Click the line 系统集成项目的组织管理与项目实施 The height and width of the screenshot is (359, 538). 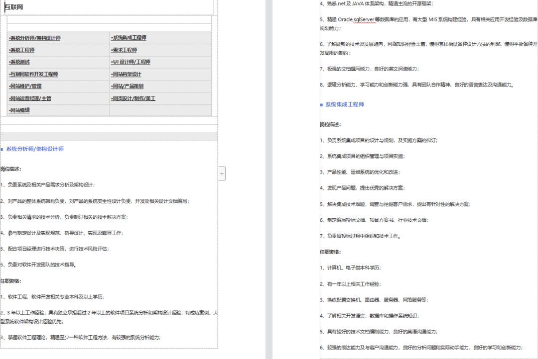[362, 156]
